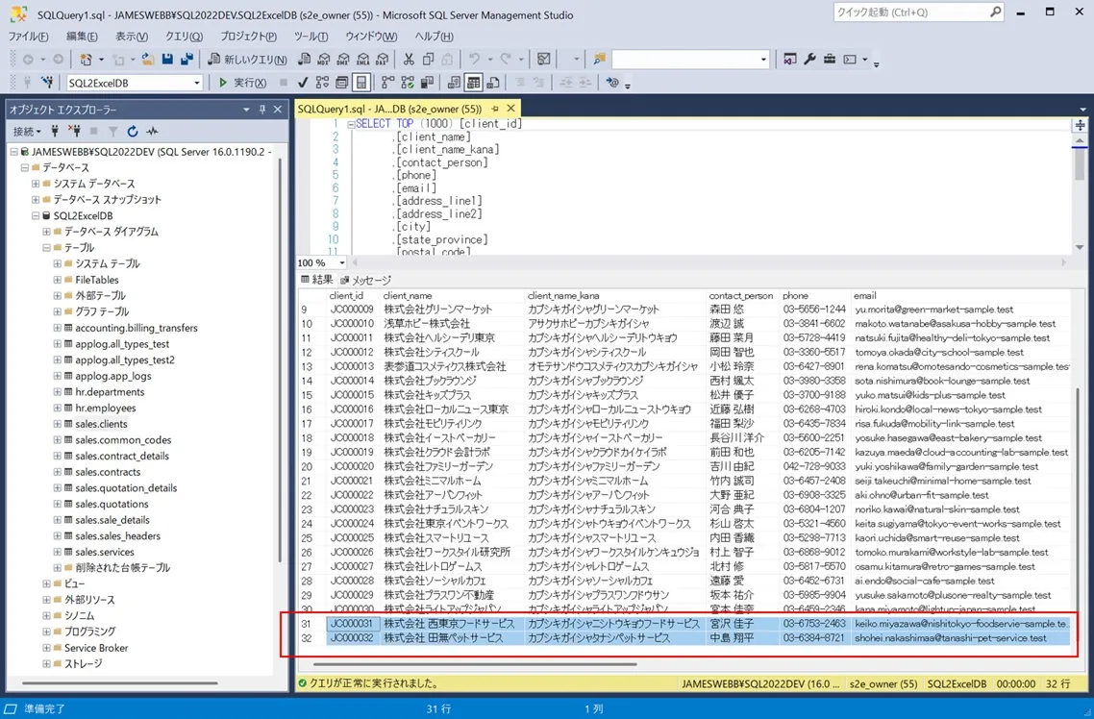Click the query editor vertical scrollbar
Viewport: 1094px width, 719px height.
(x=1080, y=166)
